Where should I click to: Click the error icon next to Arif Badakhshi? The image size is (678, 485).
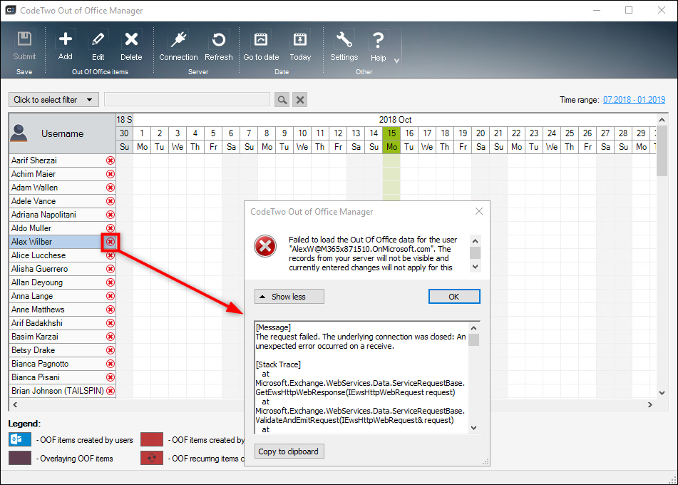(111, 323)
